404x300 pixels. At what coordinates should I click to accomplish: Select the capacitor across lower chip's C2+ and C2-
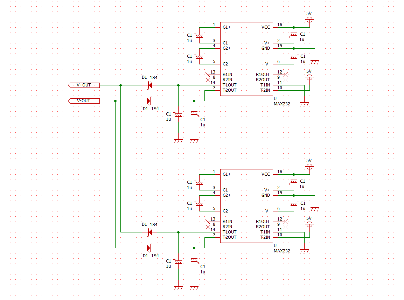point(199,204)
